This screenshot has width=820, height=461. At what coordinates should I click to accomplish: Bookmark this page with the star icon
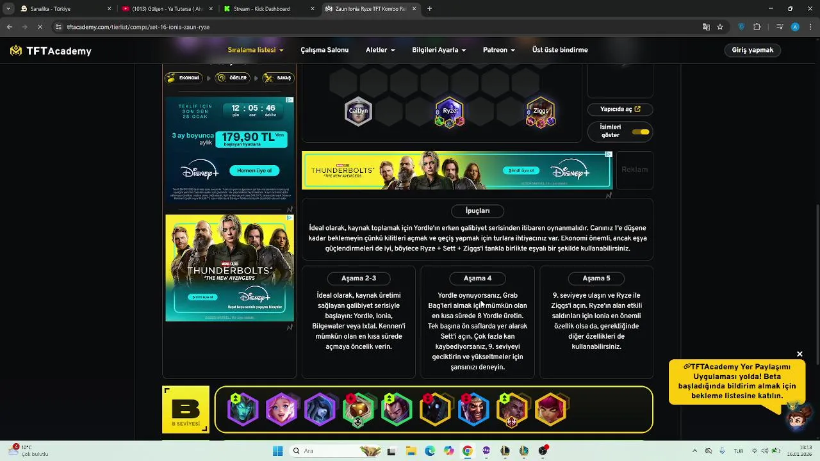pos(720,27)
